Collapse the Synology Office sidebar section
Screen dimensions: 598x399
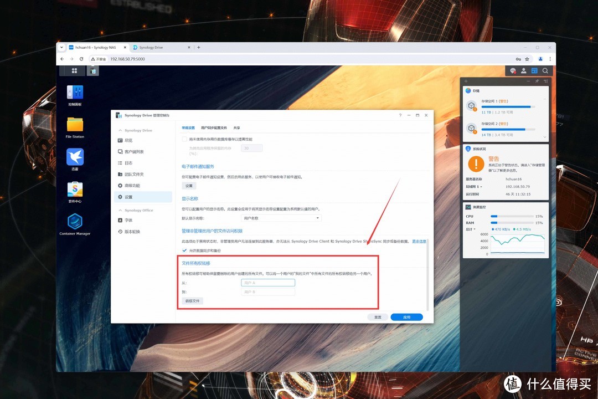120,211
